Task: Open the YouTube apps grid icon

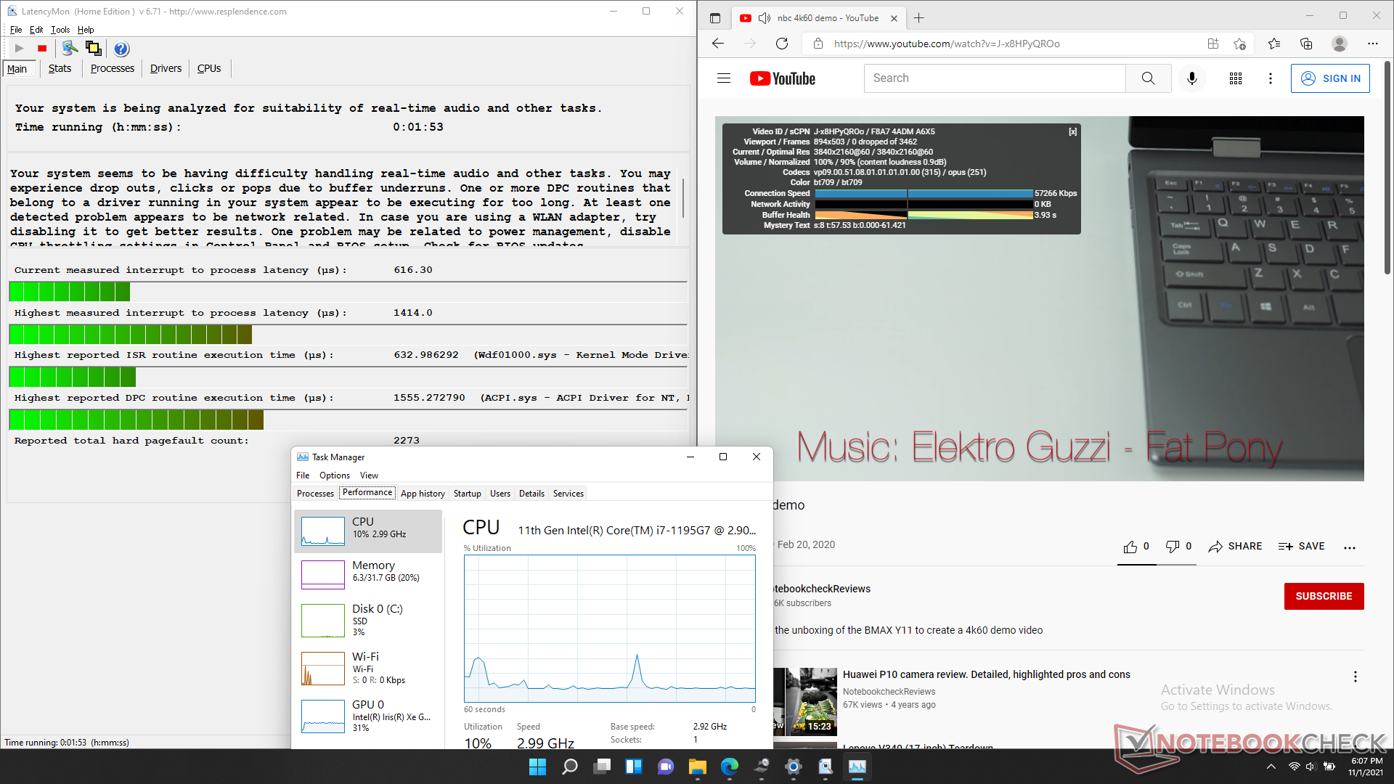Action: point(1236,78)
